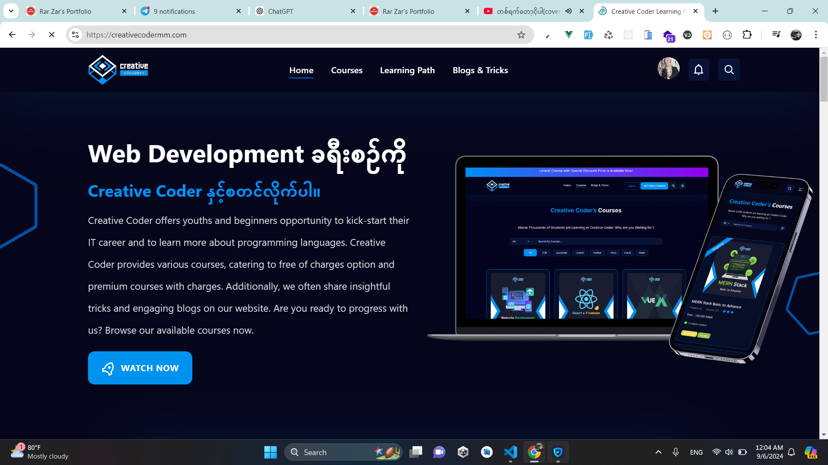
Task: Open Chrome media controls icon
Action: coord(776,35)
